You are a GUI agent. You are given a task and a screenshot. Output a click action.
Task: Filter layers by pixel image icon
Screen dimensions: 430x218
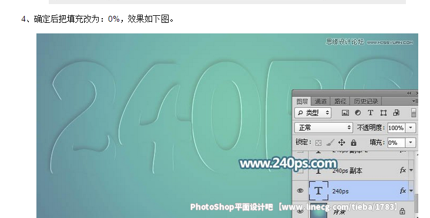coord(345,113)
